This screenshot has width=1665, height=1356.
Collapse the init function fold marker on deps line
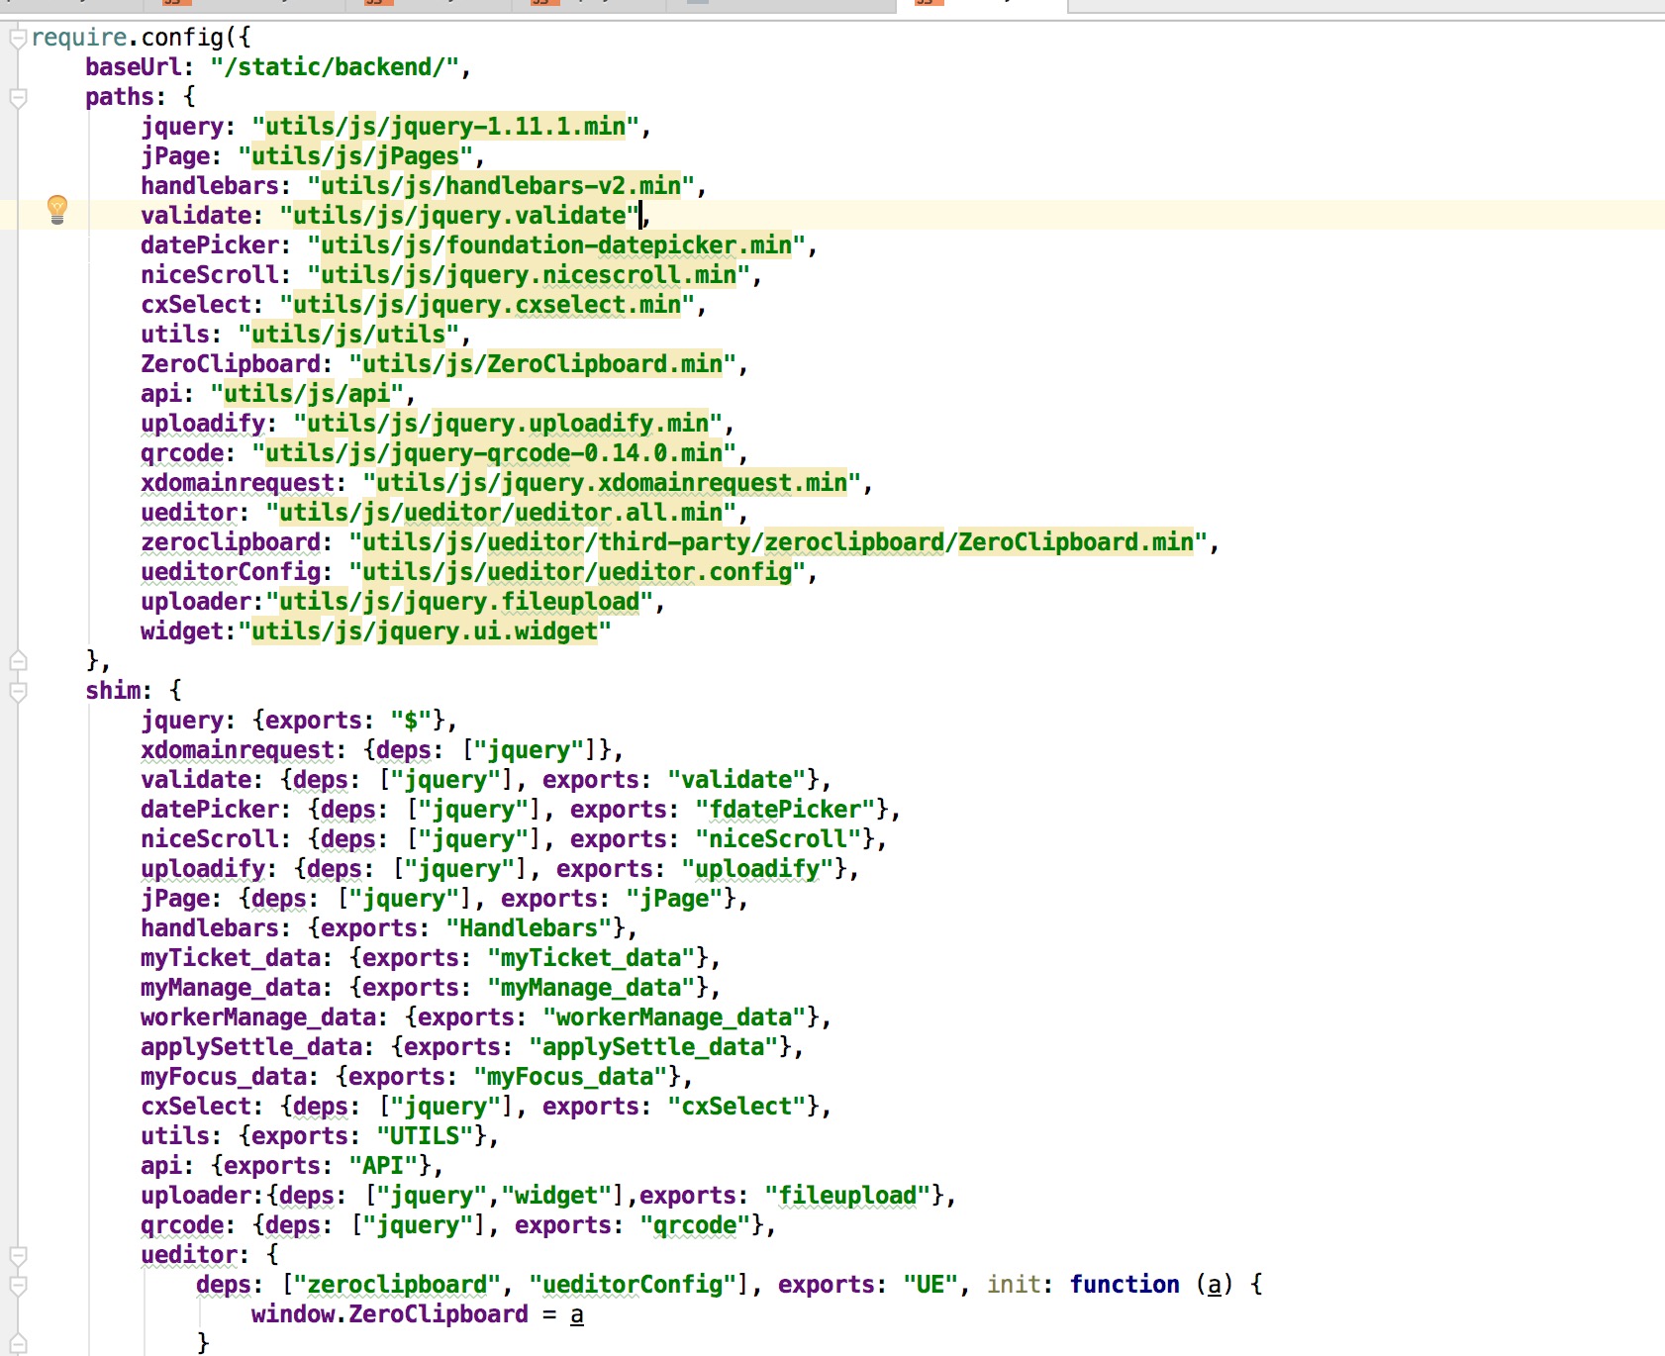point(18,1286)
